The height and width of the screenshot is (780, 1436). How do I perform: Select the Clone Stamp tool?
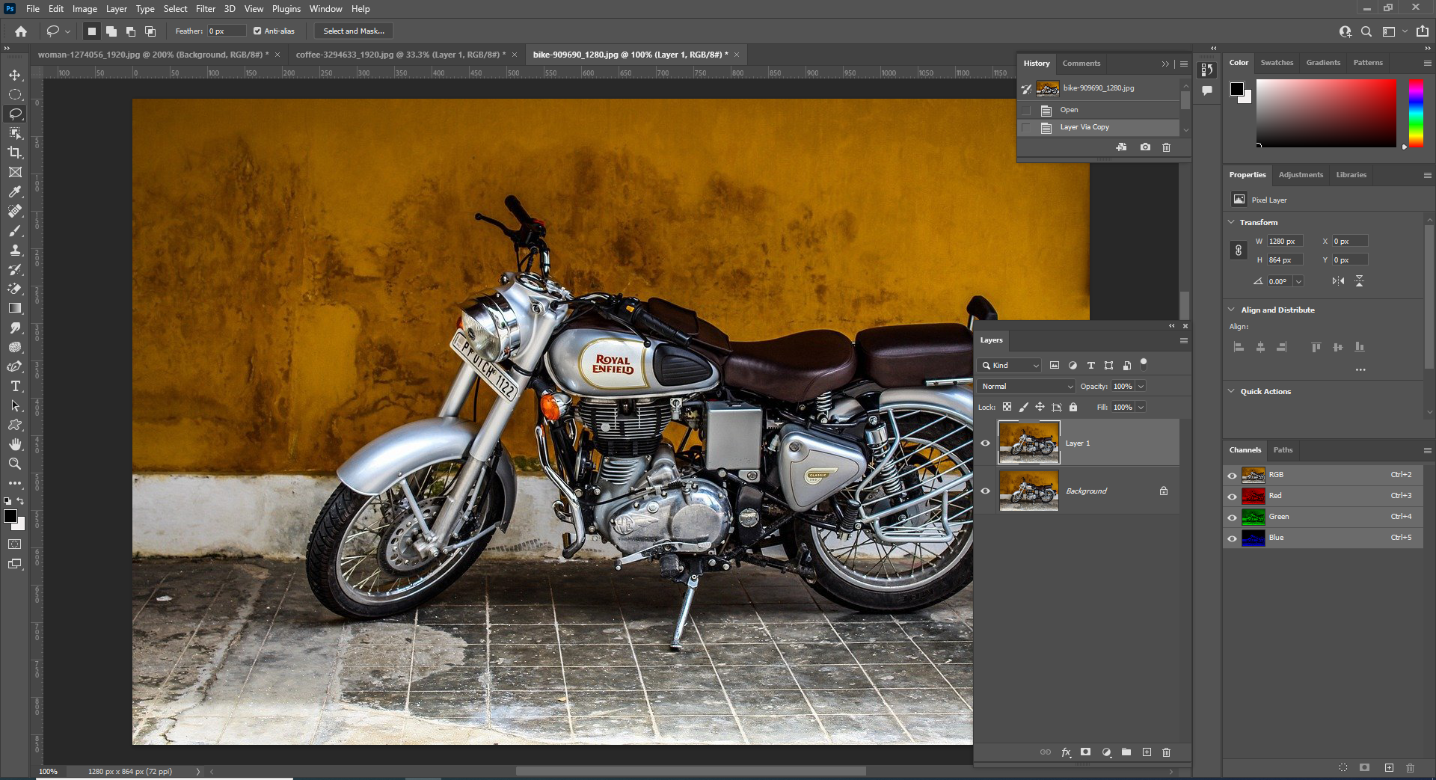point(15,250)
